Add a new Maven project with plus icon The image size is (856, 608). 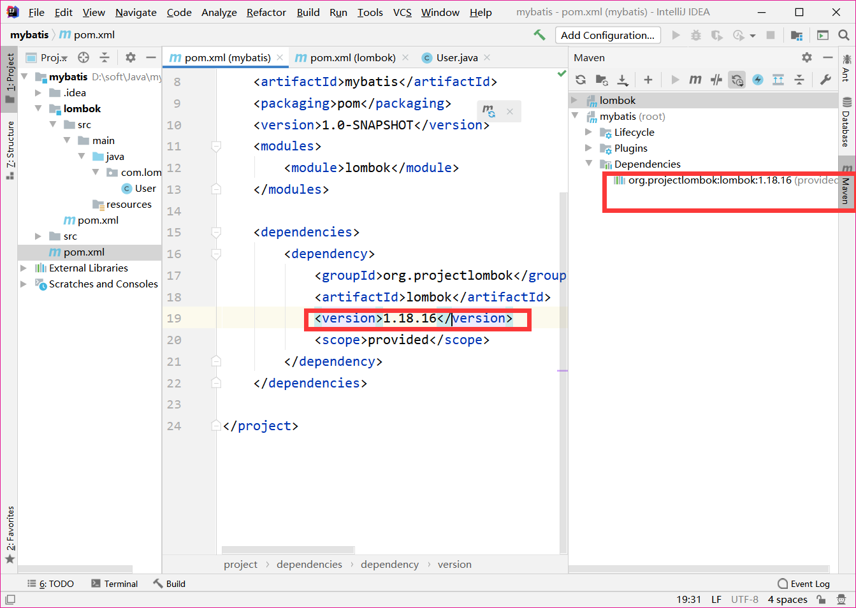point(648,80)
